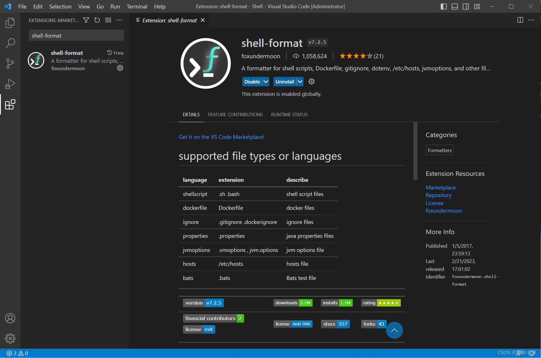The image size is (541, 358).
Task: Close the Extension: shell-format tab
Action: 203,20
